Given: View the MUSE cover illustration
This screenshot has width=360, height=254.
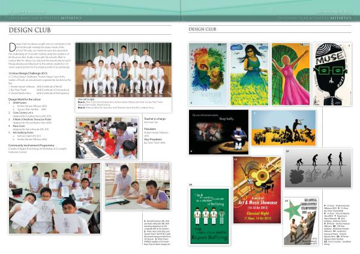Looking at the screenshot, I should coord(332,74).
